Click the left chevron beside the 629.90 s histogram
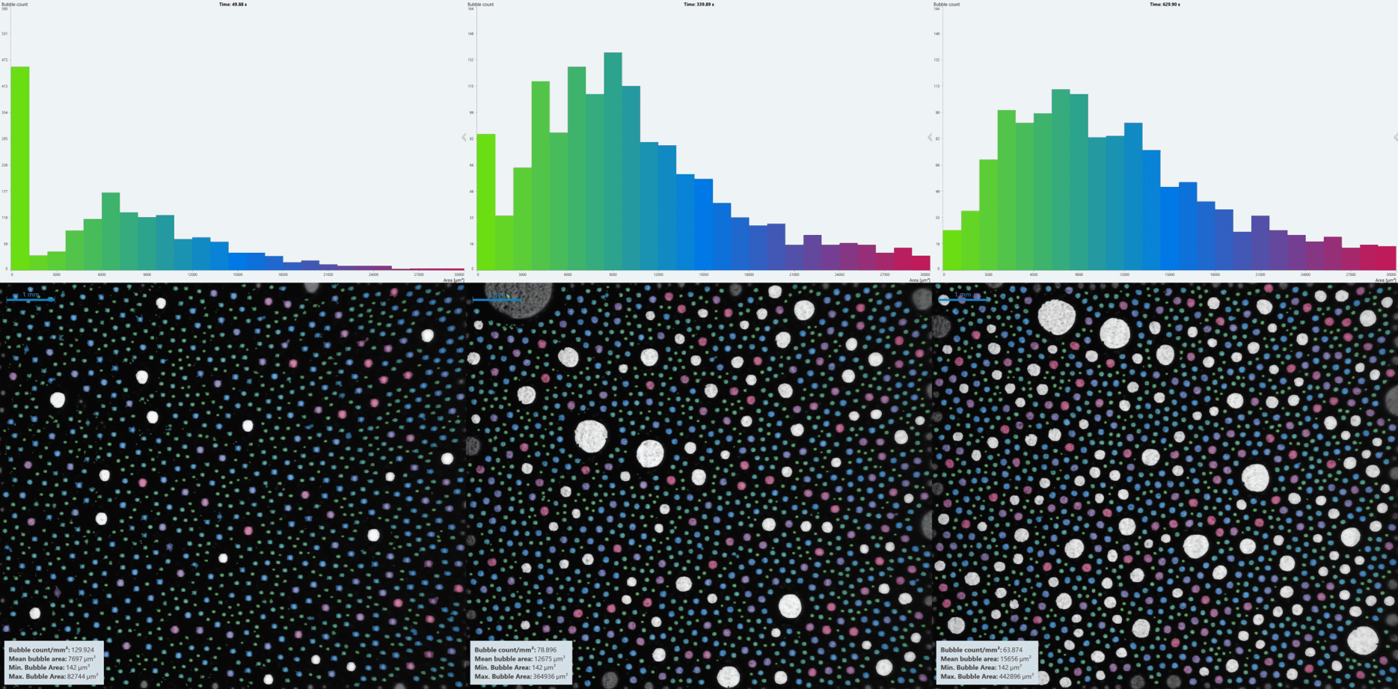This screenshot has width=1398, height=689. point(930,138)
